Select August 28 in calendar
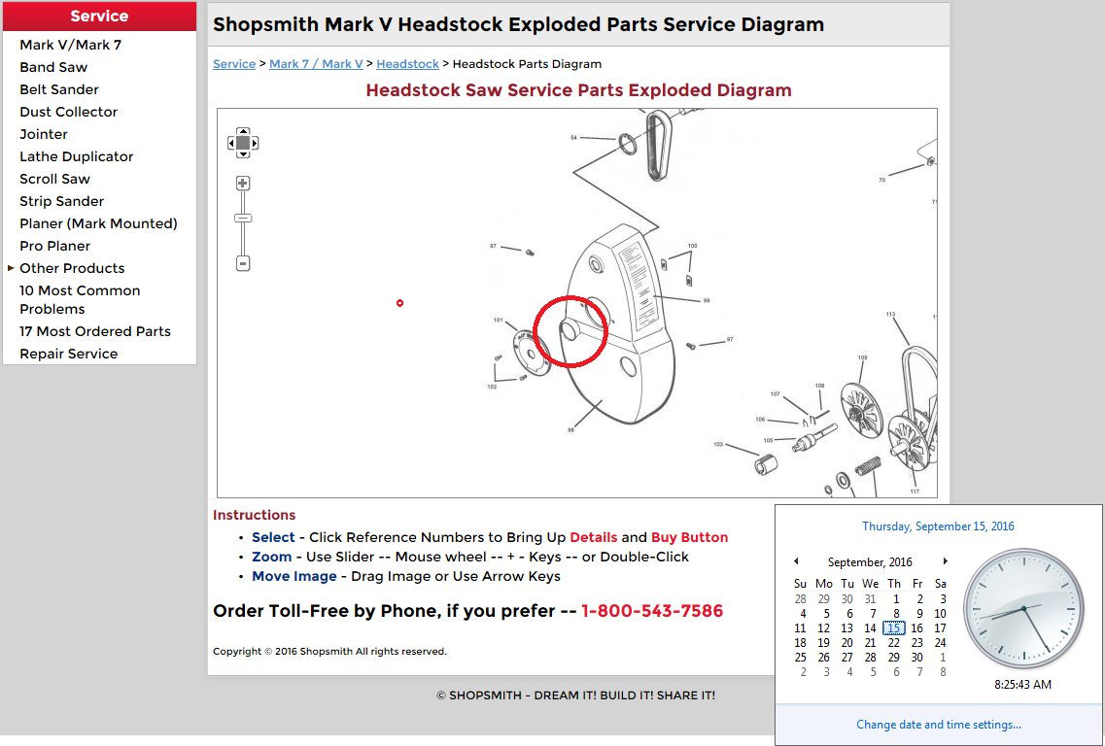Screen dimensions: 1105x746 (x=801, y=598)
